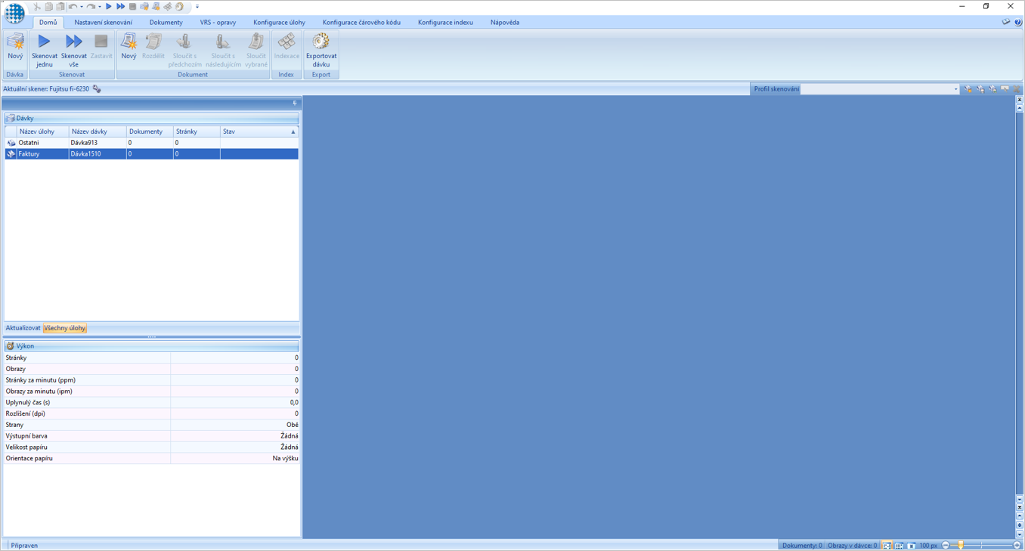Image resolution: width=1025 pixels, height=551 pixels.
Task: Click the viewer scrollbar bottom down arrow
Action: click(1020, 534)
